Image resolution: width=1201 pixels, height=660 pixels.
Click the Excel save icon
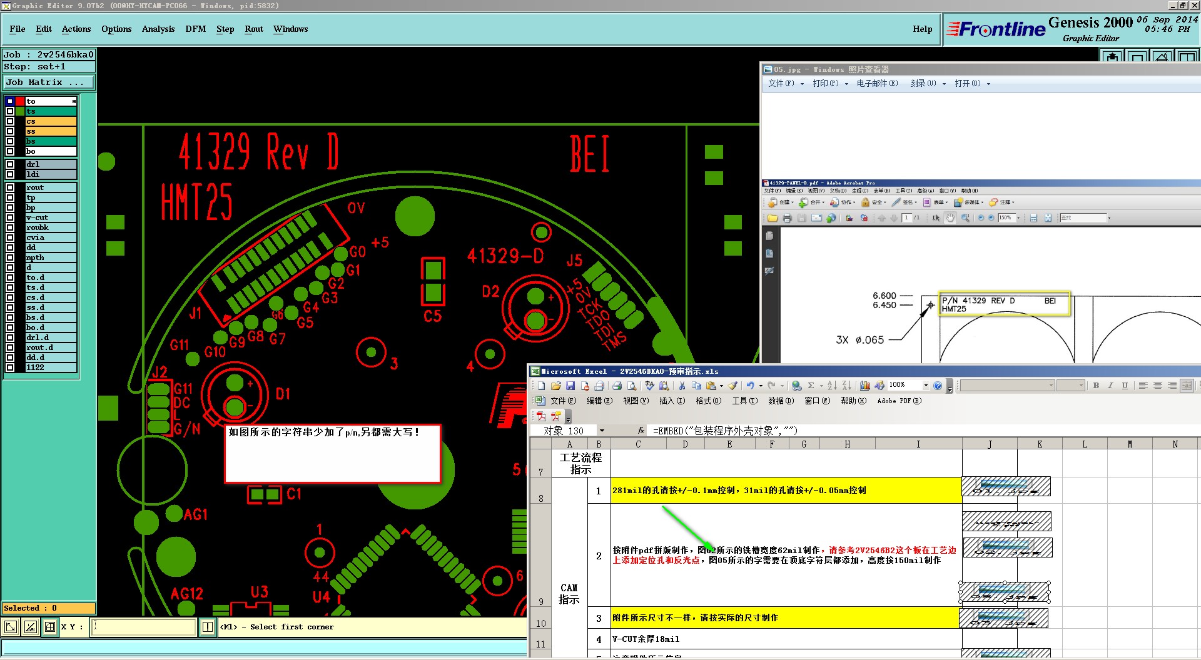click(x=570, y=386)
